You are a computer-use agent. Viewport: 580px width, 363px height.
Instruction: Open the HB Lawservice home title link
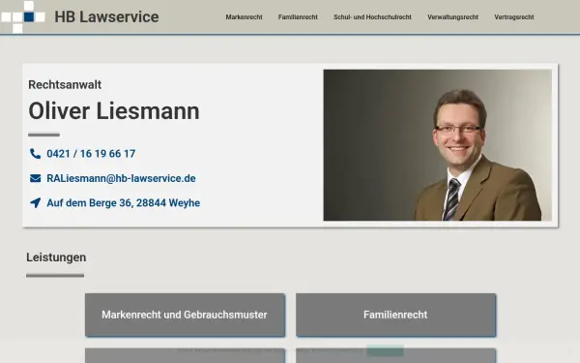[x=106, y=17]
